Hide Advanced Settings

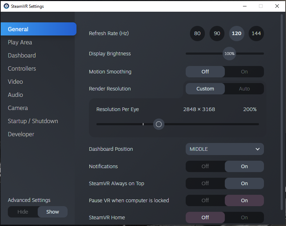pyautogui.click(x=23, y=212)
